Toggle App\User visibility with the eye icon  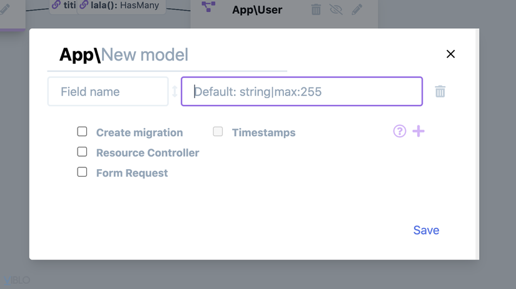coord(336,9)
